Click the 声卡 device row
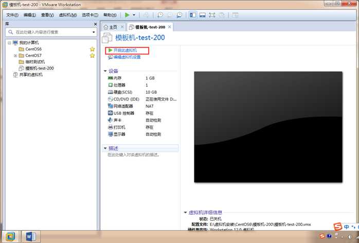The image size is (359, 243). click(x=142, y=120)
